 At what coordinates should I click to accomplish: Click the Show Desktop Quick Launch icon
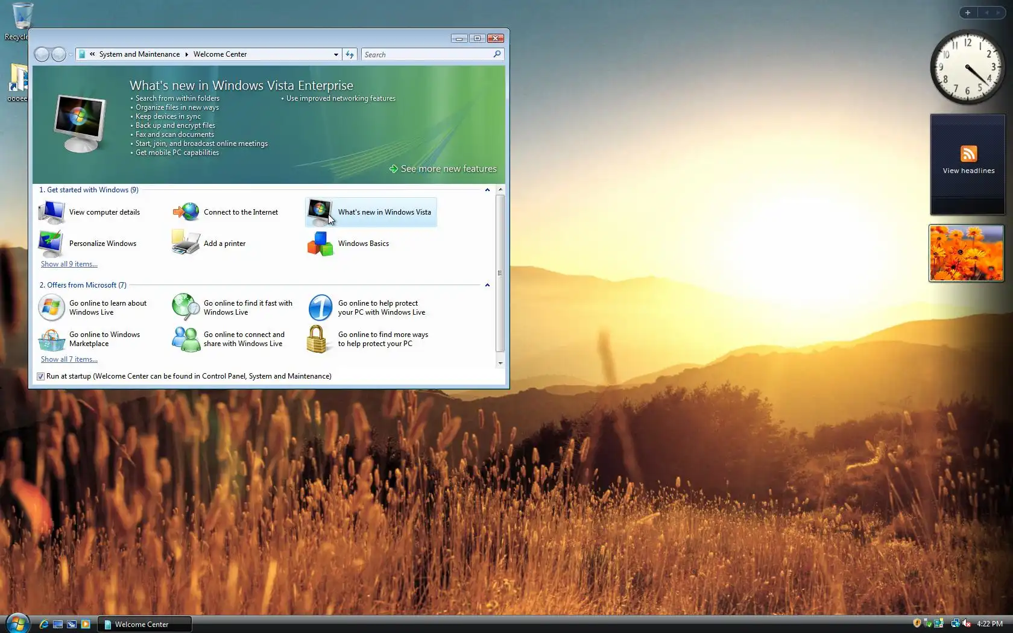click(x=58, y=625)
